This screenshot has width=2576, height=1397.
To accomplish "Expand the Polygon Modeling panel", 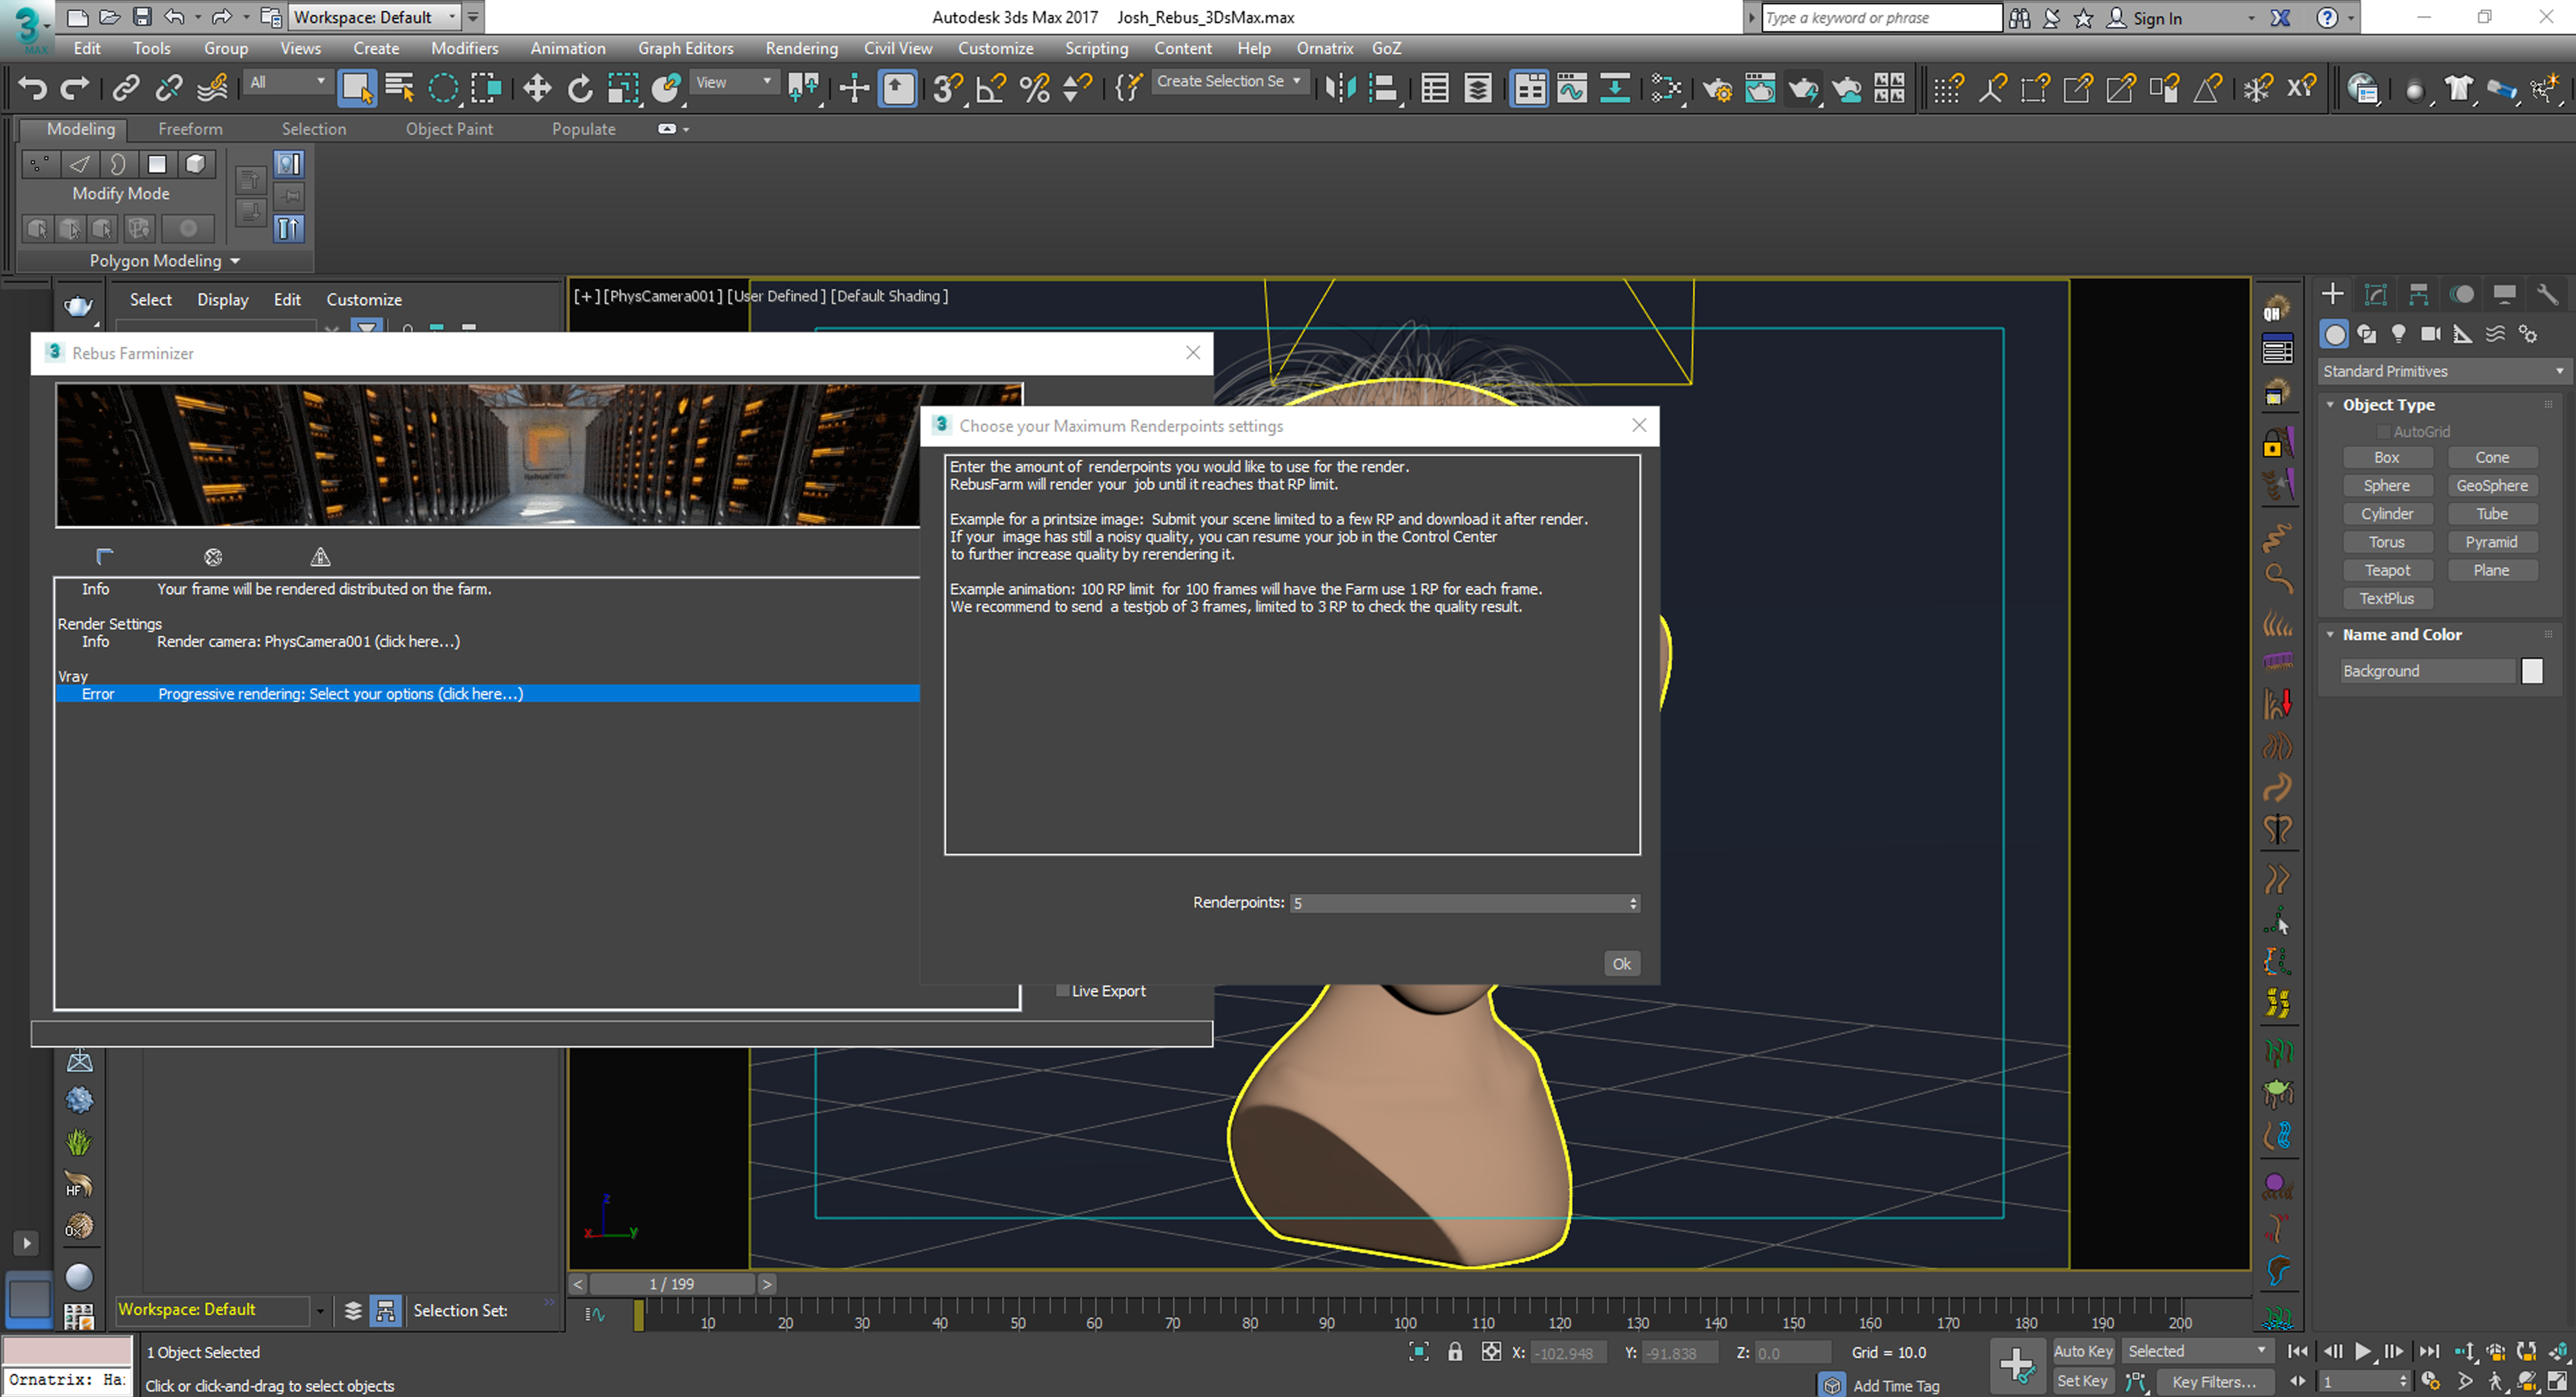I will [165, 261].
